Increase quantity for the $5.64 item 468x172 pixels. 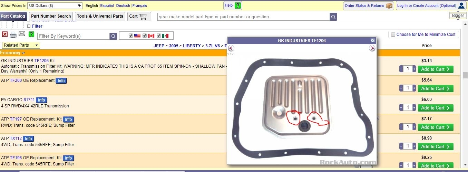(415, 88)
